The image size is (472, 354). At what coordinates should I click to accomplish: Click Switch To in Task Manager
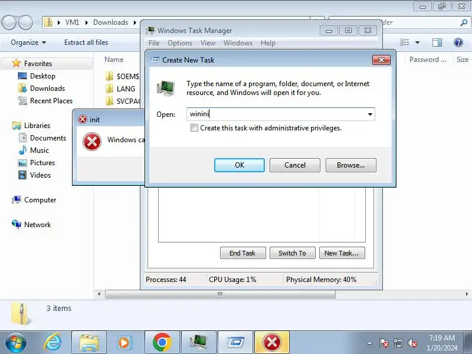pos(292,253)
